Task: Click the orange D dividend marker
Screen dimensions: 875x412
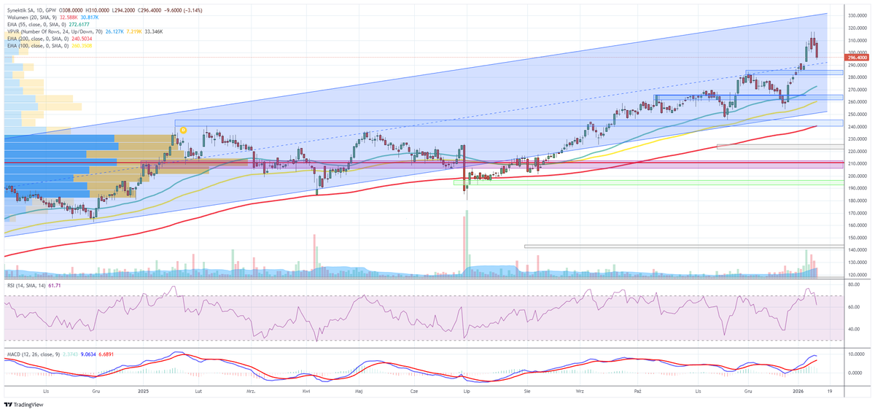Action: tap(183, 130)
